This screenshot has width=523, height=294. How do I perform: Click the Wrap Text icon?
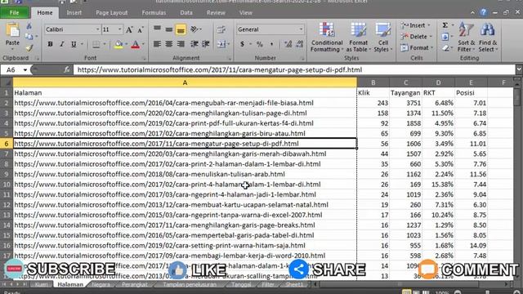[221, 29]
